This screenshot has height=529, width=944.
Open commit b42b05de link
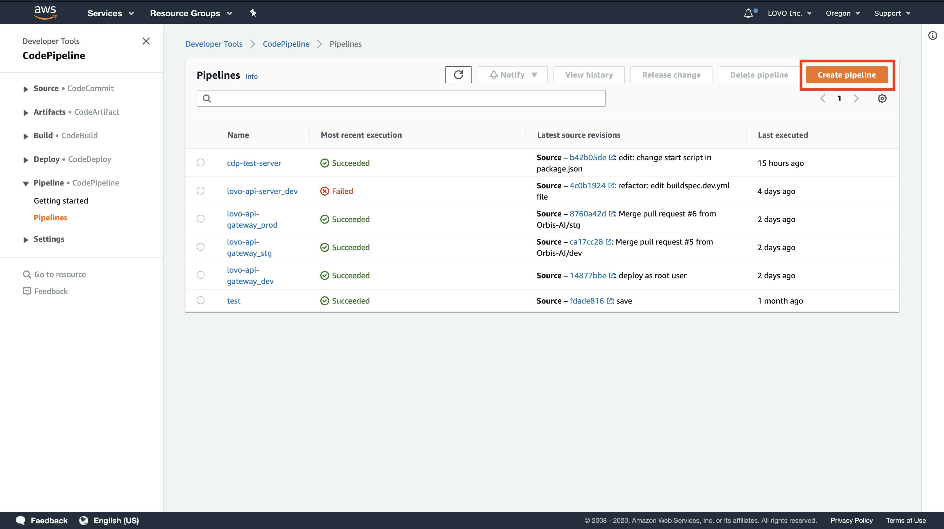coord(588,157)
